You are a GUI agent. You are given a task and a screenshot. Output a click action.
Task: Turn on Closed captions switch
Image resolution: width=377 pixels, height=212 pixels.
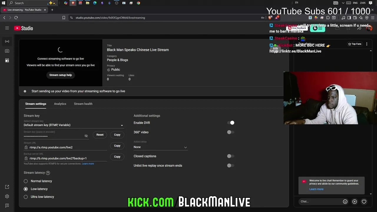point(231,156)
